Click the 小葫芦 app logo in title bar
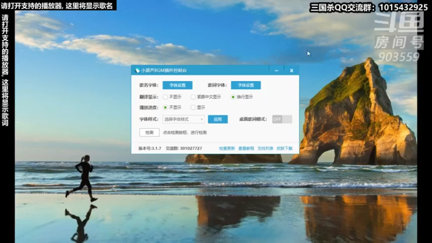 tap(137, 71)
